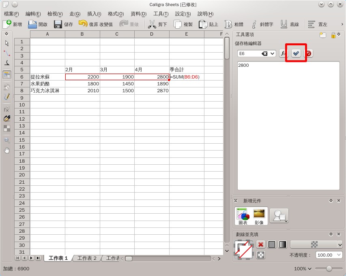Select the zoom magnifier tool in left toolbar
Screen dimensions: 346x276
point(6,140)
